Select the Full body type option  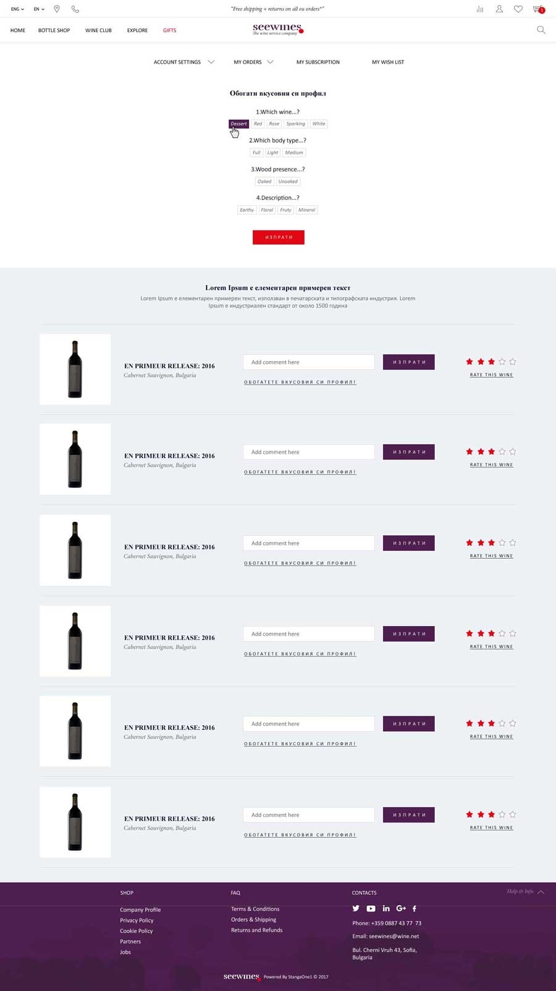tap(256, 153)
